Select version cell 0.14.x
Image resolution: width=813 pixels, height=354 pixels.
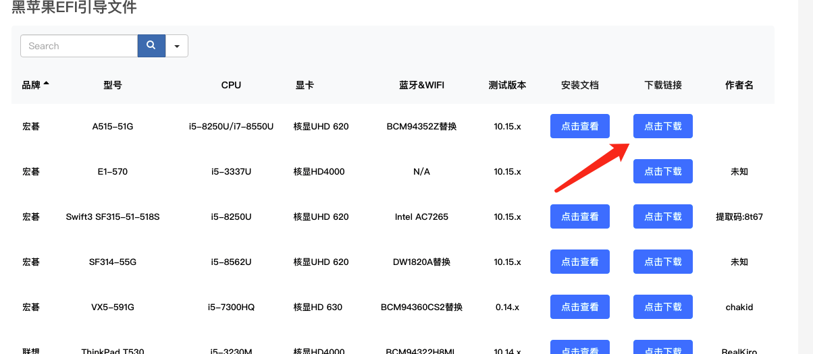[x=507, y=307]
